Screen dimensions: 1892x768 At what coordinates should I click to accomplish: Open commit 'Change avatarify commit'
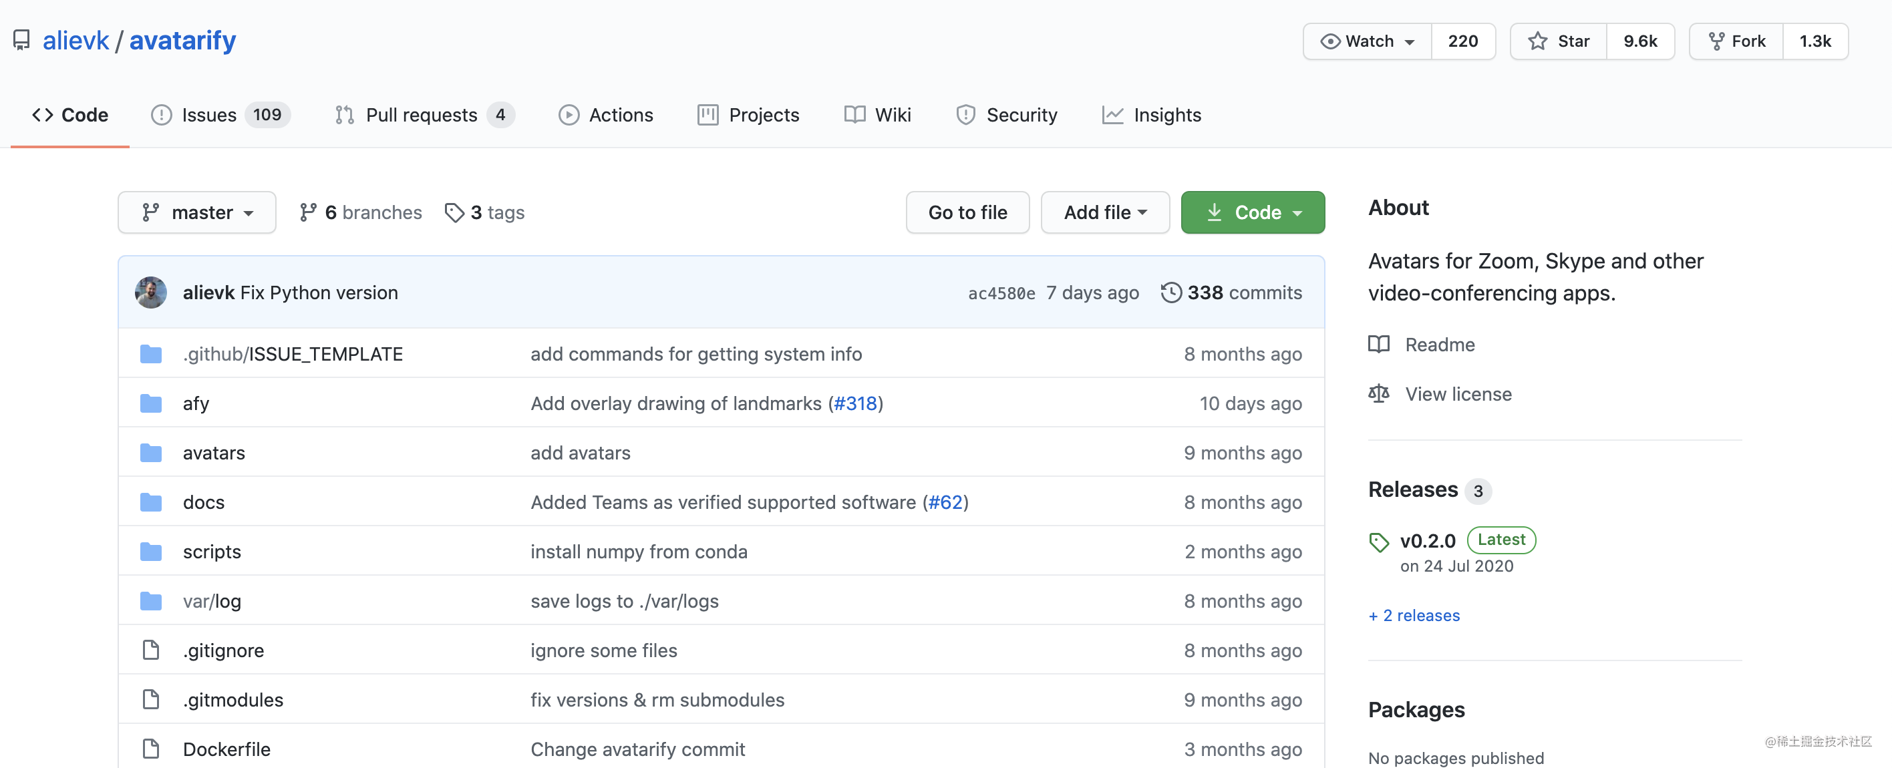637,749
